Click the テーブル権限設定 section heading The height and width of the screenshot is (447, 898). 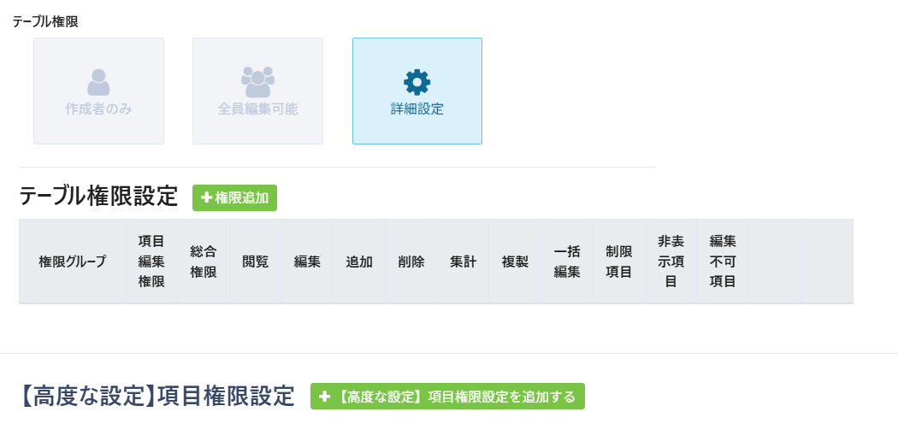pyautogui.click(x=98, y=197)
